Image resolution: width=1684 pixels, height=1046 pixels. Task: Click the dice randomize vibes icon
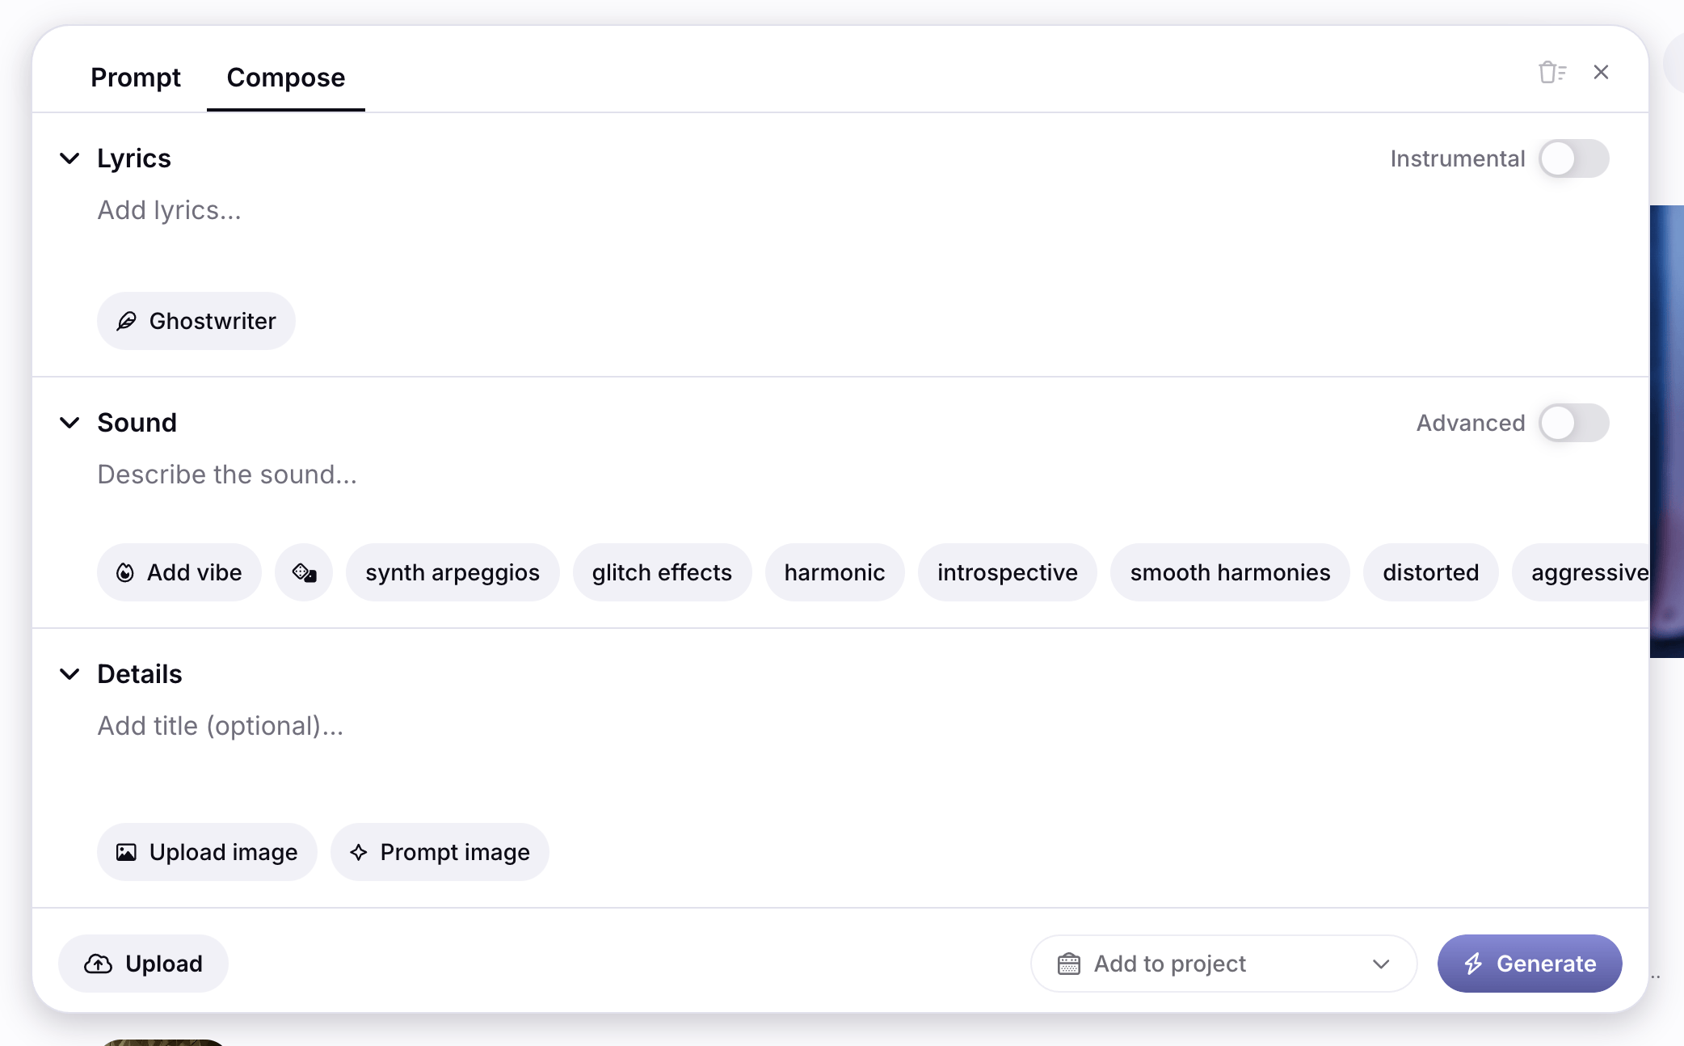[x=304, y=572]
